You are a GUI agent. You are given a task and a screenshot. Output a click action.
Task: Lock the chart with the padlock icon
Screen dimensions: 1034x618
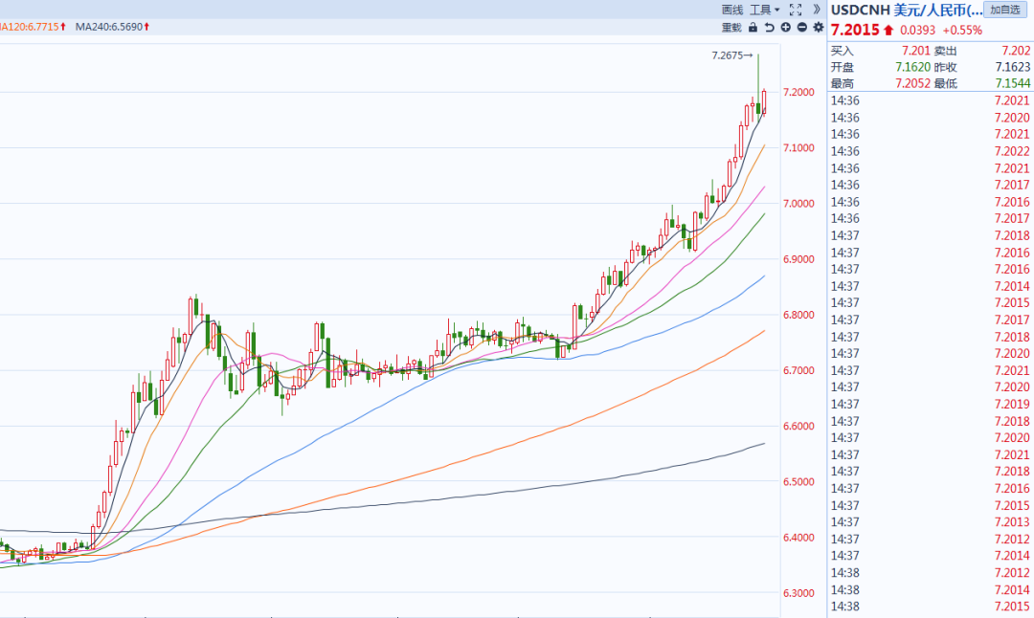[x=753, y=28]
